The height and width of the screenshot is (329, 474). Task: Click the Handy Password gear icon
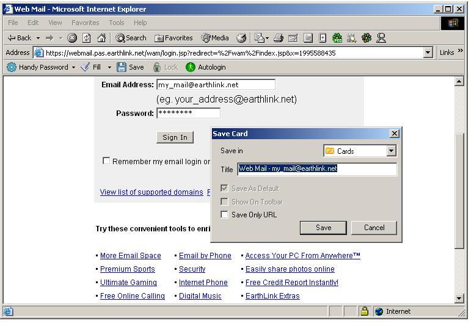(12, 67)
